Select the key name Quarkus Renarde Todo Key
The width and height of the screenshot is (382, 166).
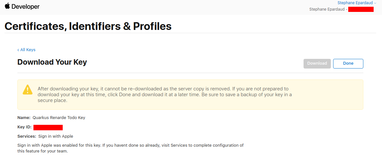[x=59, y=118]
